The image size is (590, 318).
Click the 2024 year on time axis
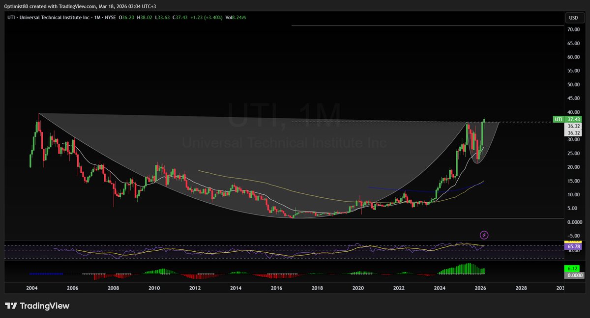pyautogui.click(x=441, y=289)
